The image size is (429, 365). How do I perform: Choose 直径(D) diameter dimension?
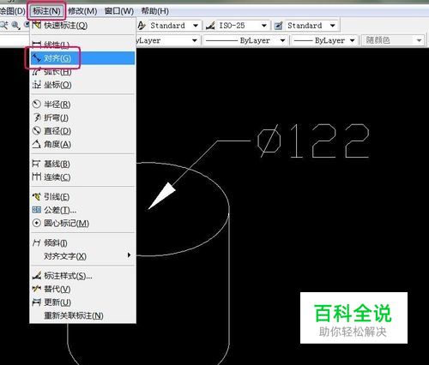83,131
